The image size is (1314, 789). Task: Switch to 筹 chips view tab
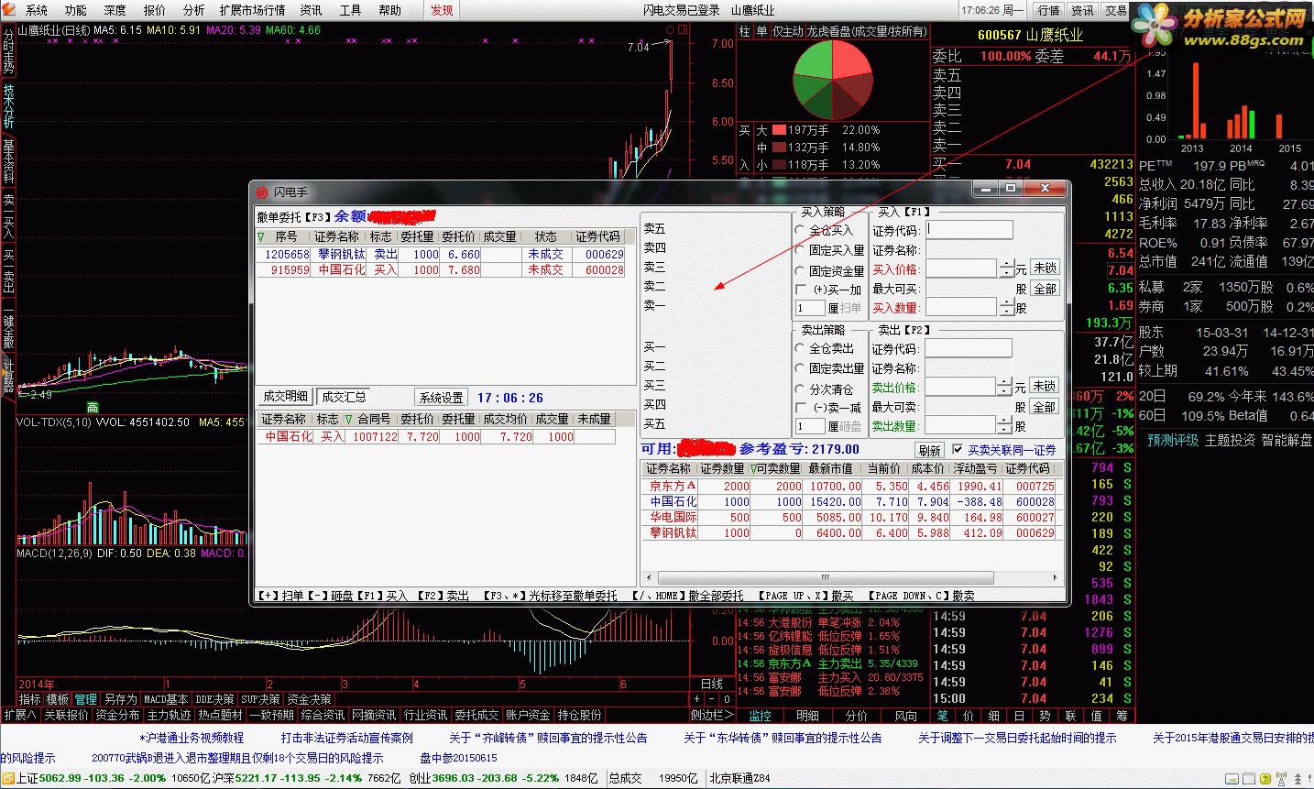[x=1122, y=716]
